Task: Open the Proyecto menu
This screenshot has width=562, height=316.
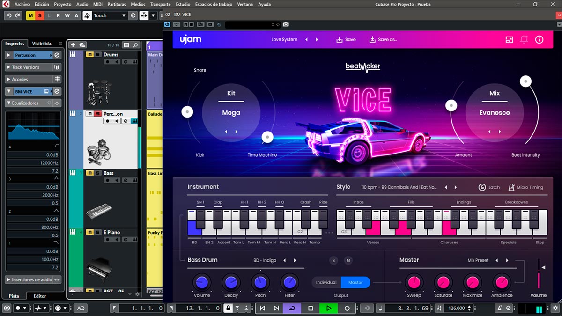Action: [63, 4]
